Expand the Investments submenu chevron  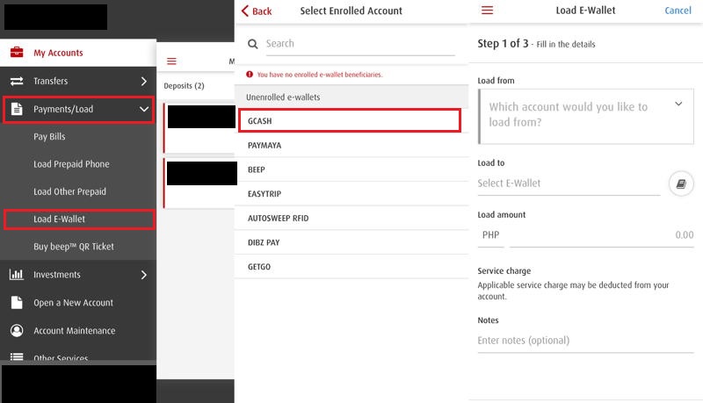[143, 275]
